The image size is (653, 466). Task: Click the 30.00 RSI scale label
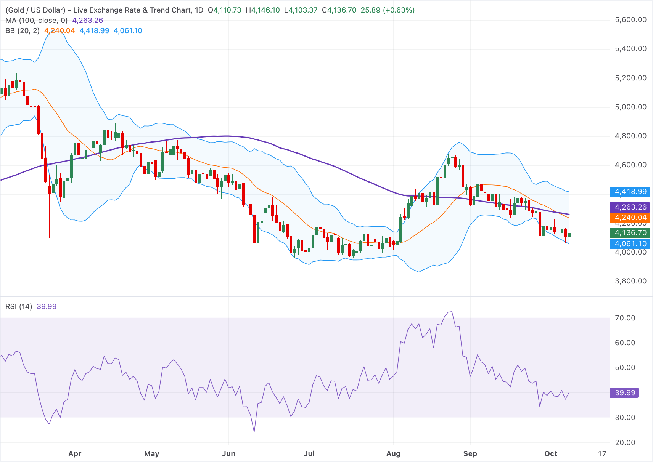click(x=625, y=418)
